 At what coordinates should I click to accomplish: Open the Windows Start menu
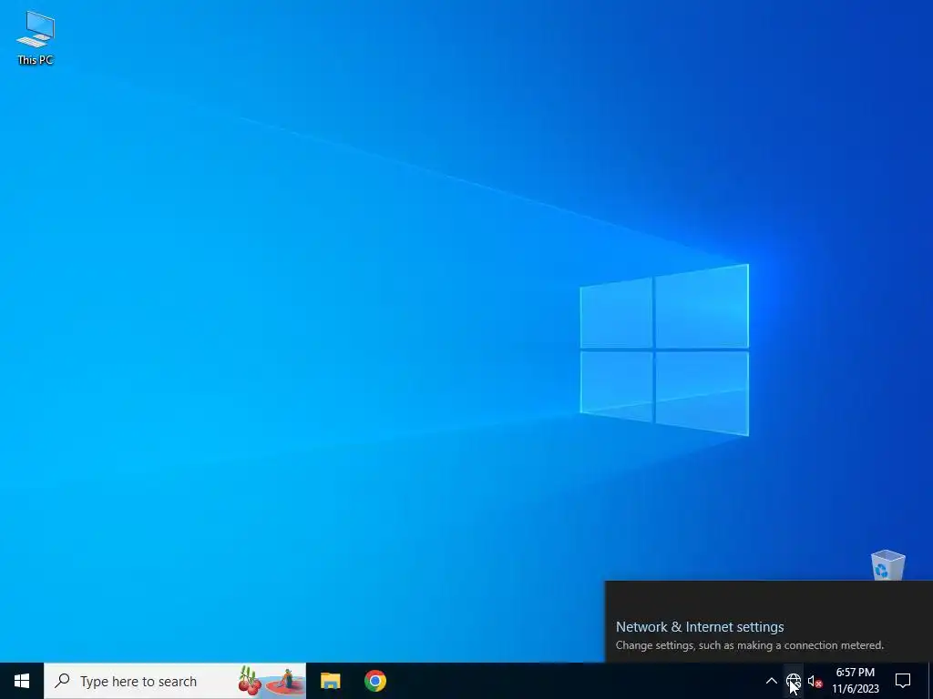(x=22, y=681)
